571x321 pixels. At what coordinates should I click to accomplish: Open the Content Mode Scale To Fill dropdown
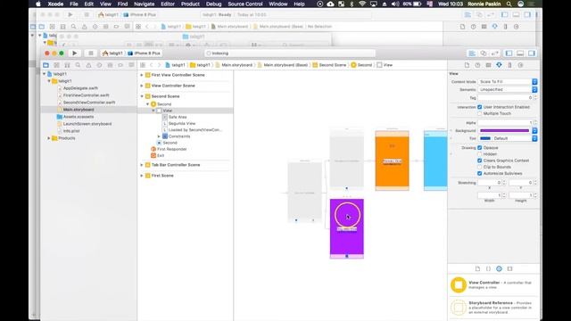tap(508, 81)
